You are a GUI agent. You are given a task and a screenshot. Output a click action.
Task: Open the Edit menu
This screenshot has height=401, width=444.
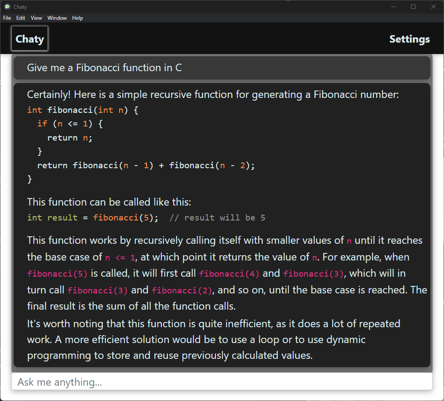click(21, 18)
